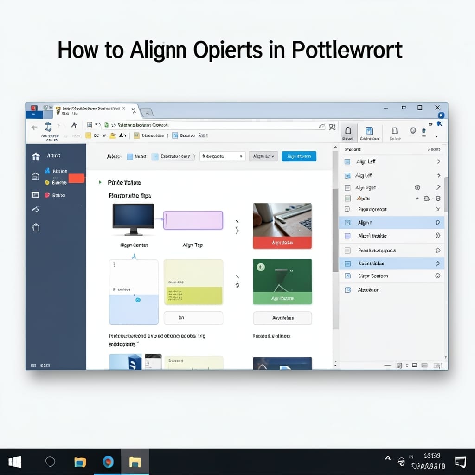Expand the chevron on the second Align Left row
The height and width of the screenshot is (475, 475).
[x=439, y=175]
